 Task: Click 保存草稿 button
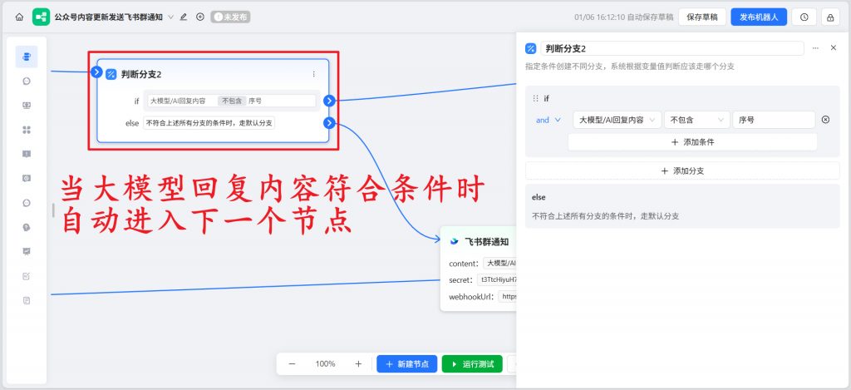point(701,17)
